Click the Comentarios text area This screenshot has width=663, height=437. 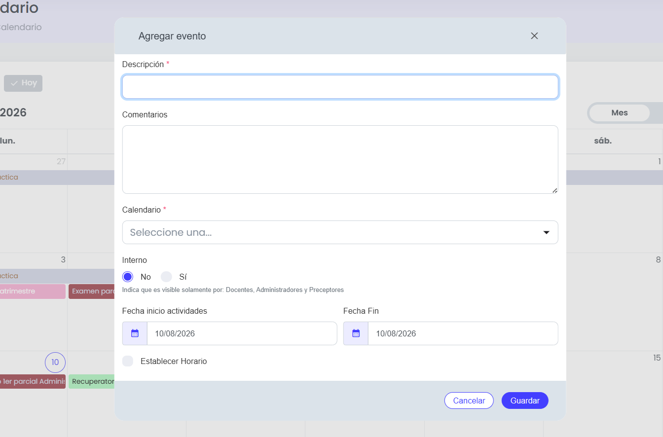coord(340,159)
